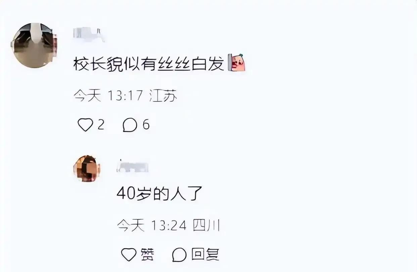Open replies via speech bubble icon beside 6

pyautogui.click(x=130, y=126)
